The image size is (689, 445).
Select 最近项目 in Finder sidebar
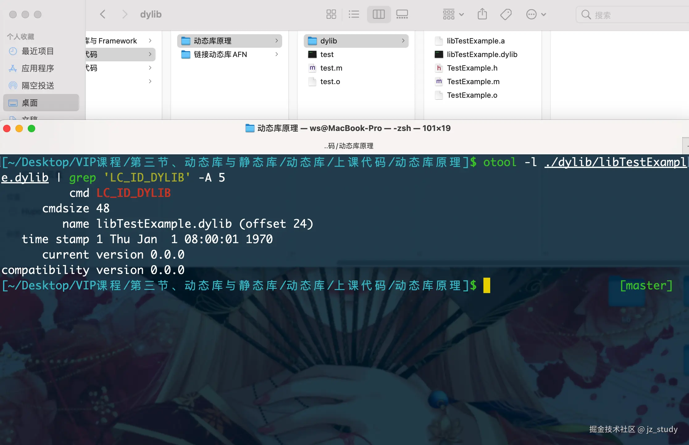(x=38, y=51)
